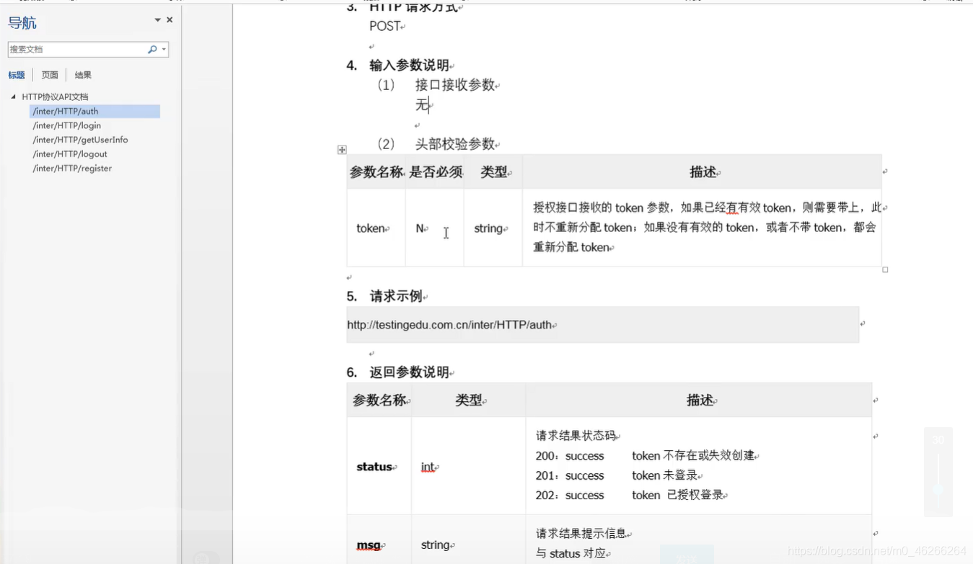Click the table resize handle square
This screenshot has height=564, width=973.
[x=885, y=269]
